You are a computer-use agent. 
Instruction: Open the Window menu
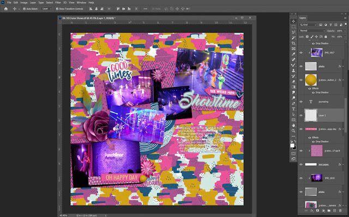pos(81,3)
